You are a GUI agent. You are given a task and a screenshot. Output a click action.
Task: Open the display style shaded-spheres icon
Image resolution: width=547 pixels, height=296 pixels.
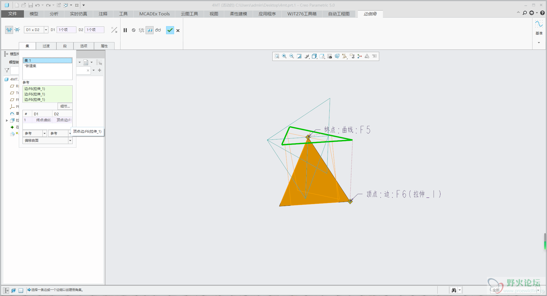[x=307, y=56]
